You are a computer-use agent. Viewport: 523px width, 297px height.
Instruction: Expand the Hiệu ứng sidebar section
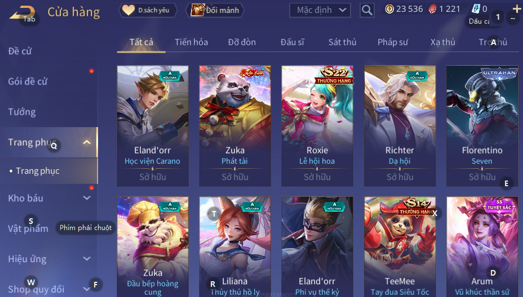87,259
